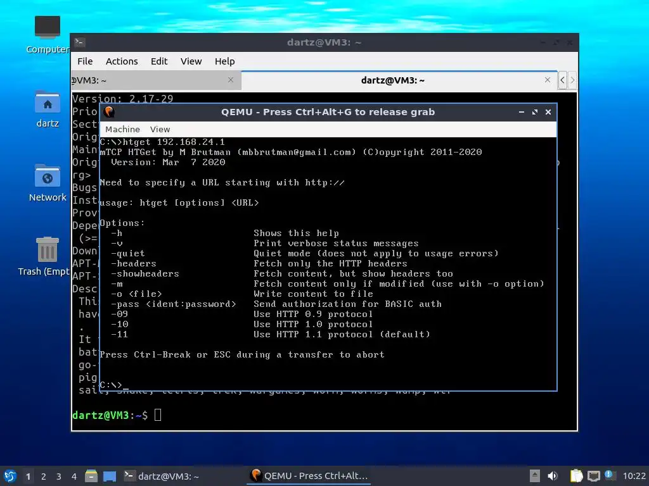Open the volume control tray icon
The height and width of the screenshot is (486, 649).
click(x=553, y=476)
